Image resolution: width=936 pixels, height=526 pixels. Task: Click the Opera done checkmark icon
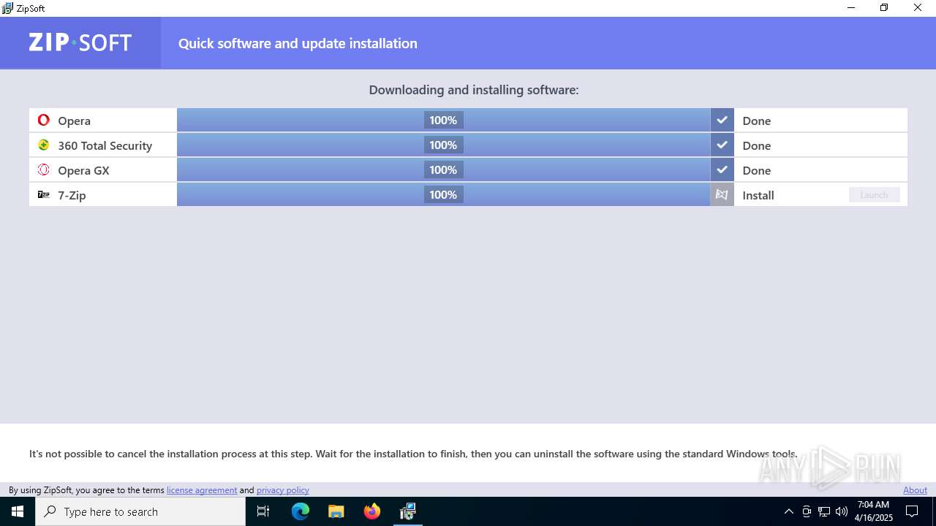tap(722, 120)
